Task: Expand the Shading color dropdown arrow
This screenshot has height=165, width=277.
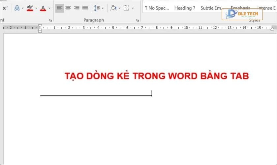Action: [120, 8]
